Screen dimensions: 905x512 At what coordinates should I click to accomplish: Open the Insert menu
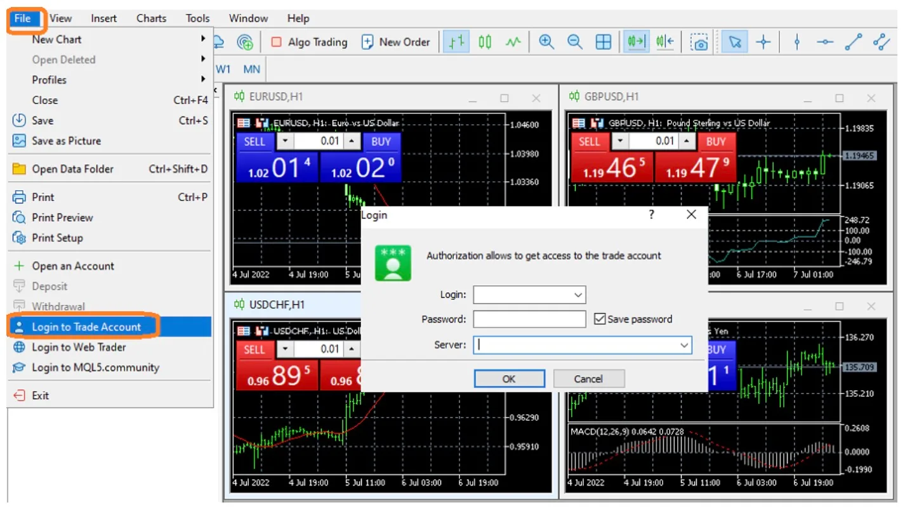coord(103,18)
